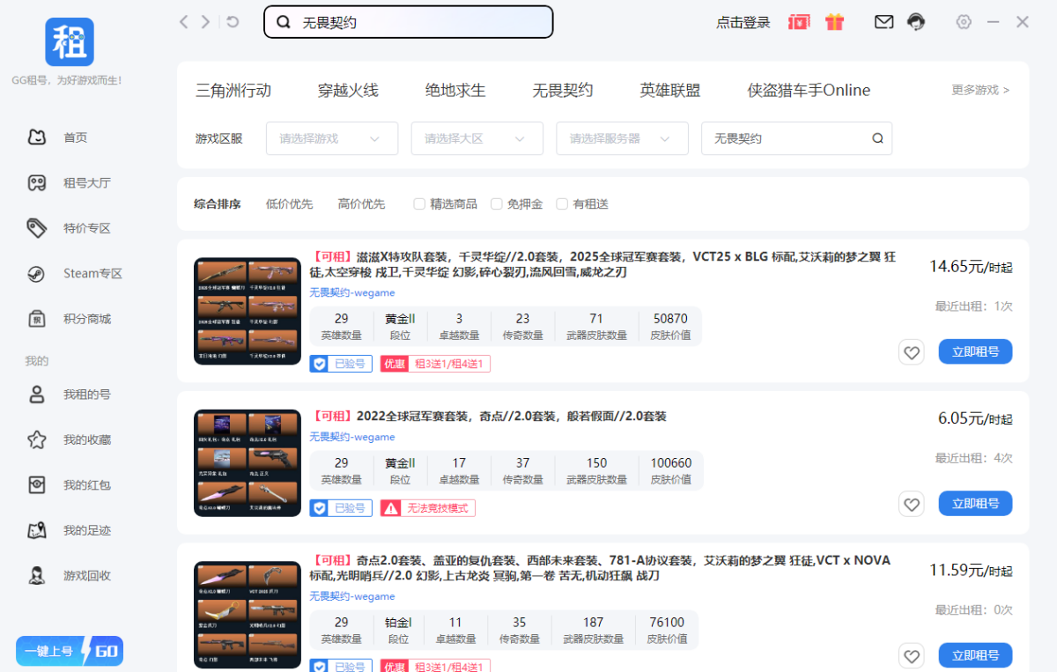
Task: Favorite the 6.05元 listing with heart
Action: click(912, 505)
